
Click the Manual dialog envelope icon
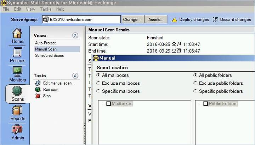coord(96,58)
